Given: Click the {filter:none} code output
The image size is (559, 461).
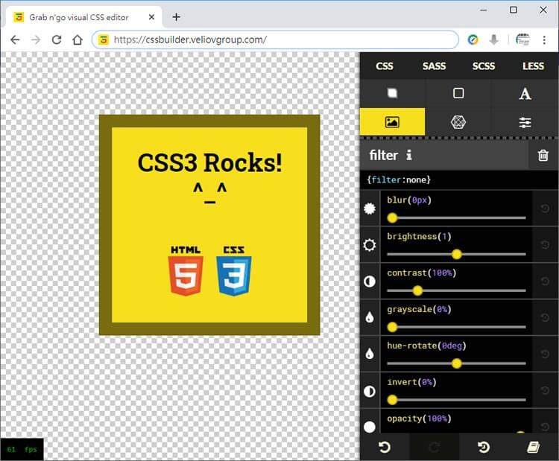Looking at the screenshot, I should point(399,179).
